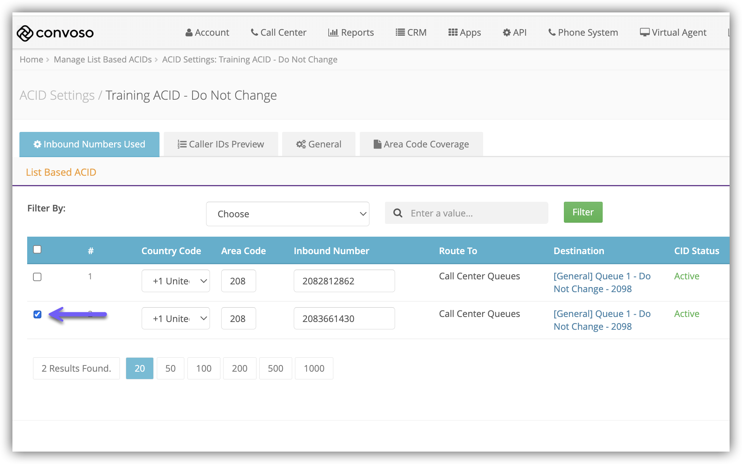Expand country code dropdown for 2083661430
This screenshot has width=742, height=464.
pyautogui.click(x=175, y=319)
